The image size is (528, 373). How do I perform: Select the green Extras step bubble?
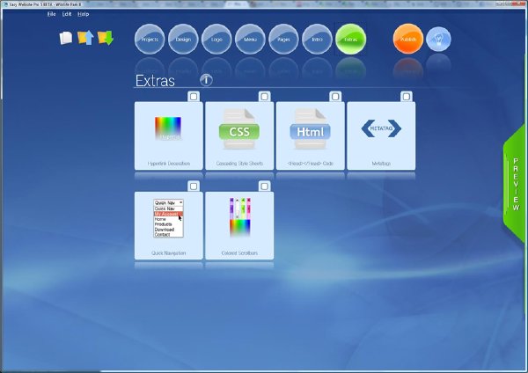click(x=350, y=39)
